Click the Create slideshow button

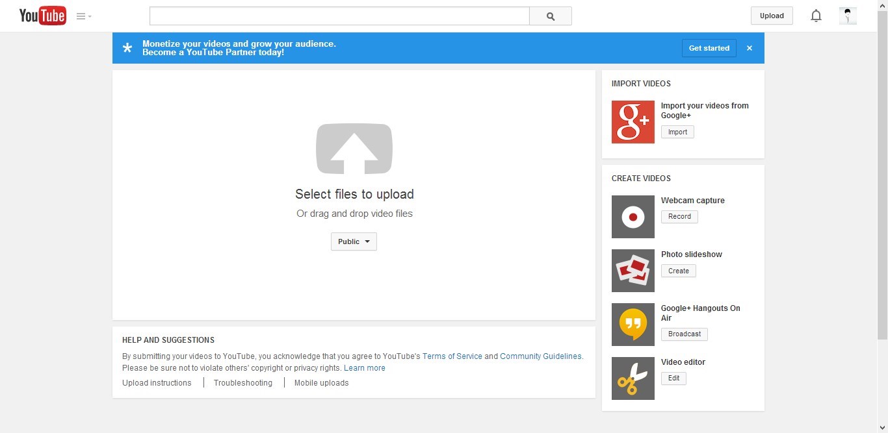[679, 271]
